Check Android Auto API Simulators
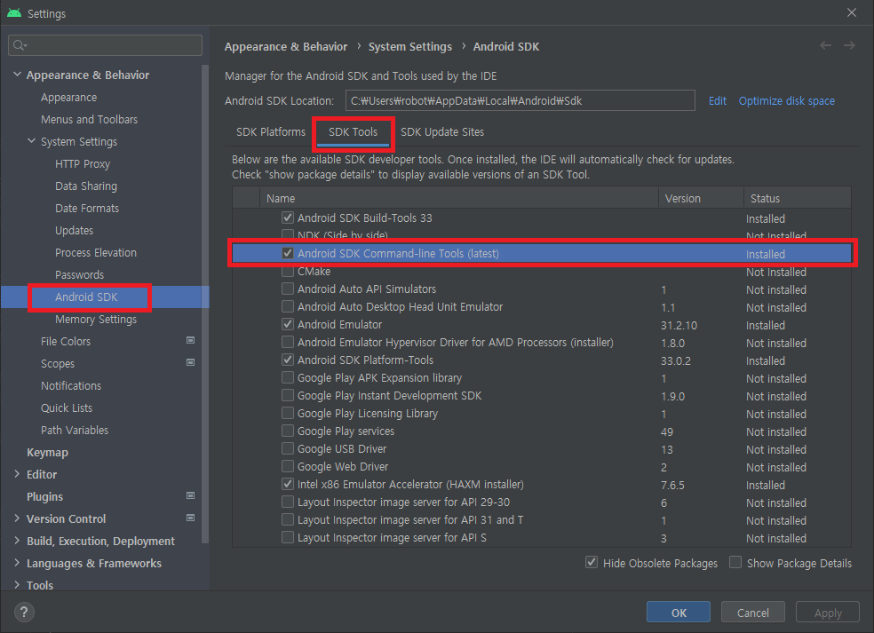 [x=288, y=289]
